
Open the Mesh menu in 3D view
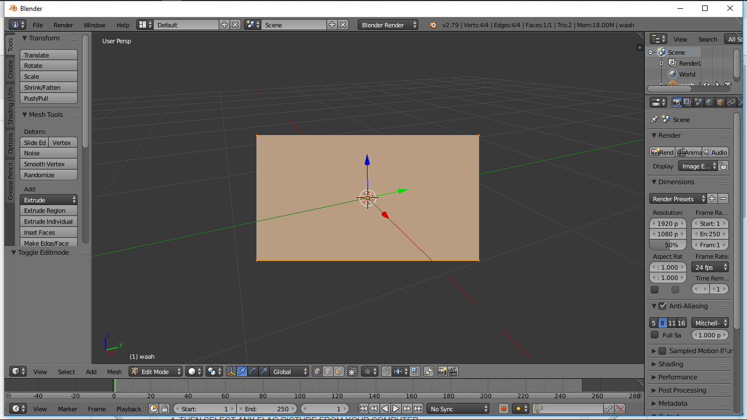114,372
